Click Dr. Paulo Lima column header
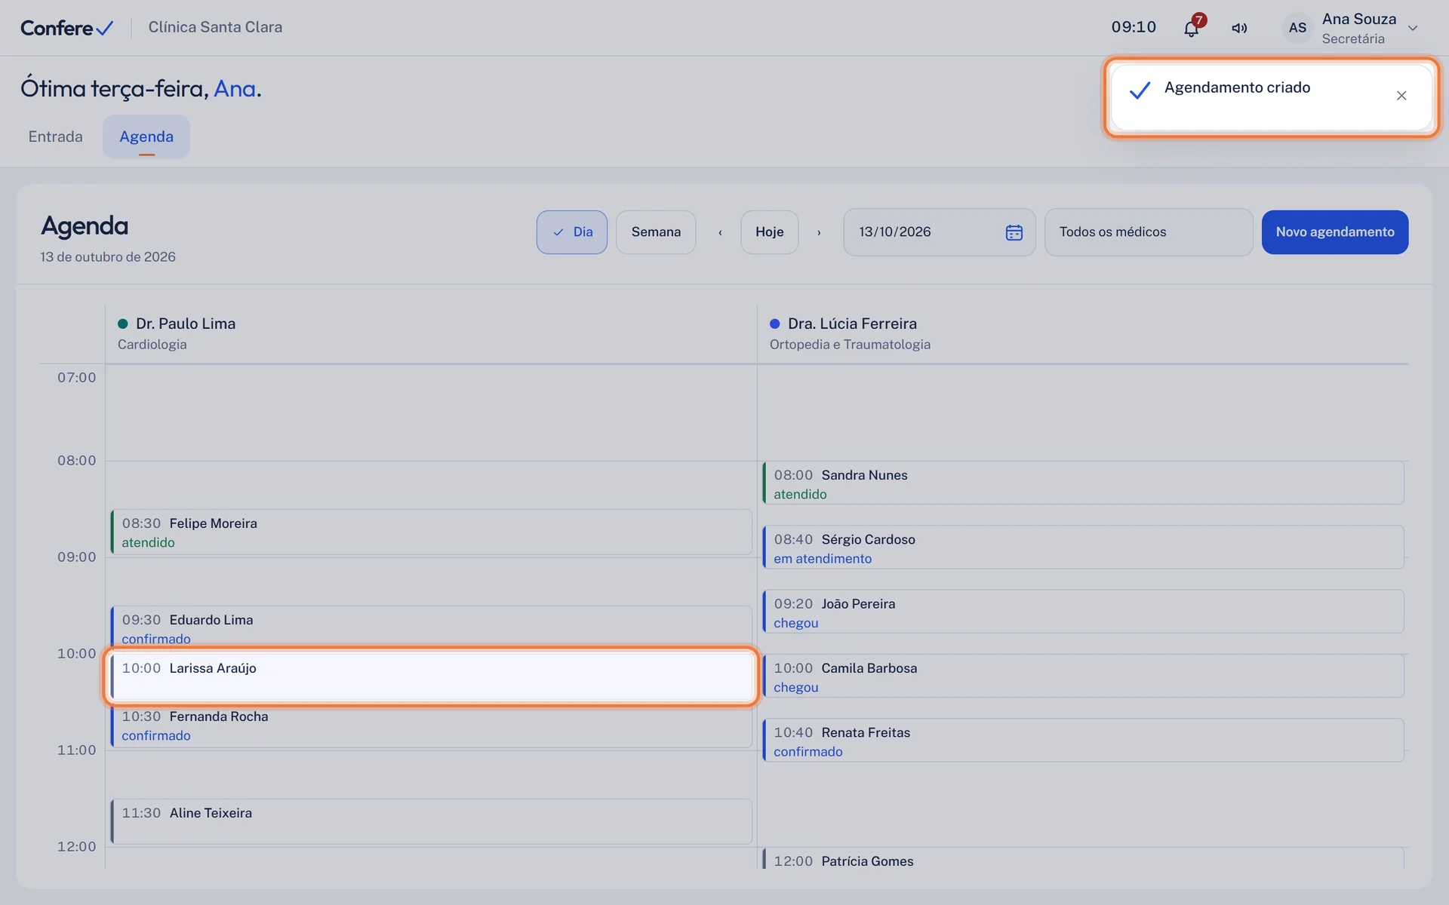Screen dimensions: 1449x905 click(x=431, y=333)
